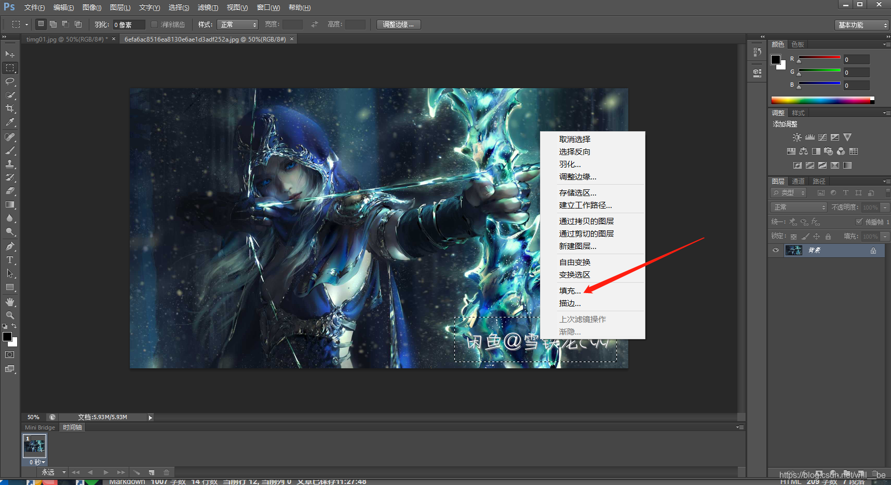Toggle lock all for layer
The width and height of the screenshot is (891, 485).
[x=828, y=237]
